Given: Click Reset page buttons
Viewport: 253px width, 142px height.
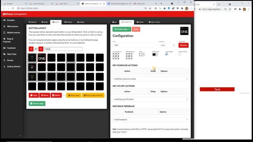Looking at the screenshot, I should click(93, 95).
